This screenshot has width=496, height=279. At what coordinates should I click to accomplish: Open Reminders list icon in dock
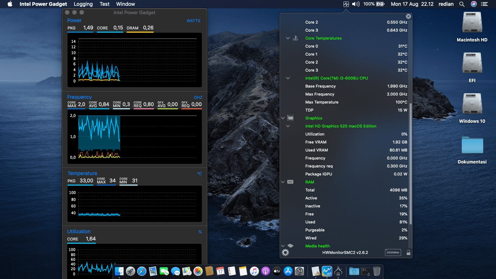(x=232, y=271)
